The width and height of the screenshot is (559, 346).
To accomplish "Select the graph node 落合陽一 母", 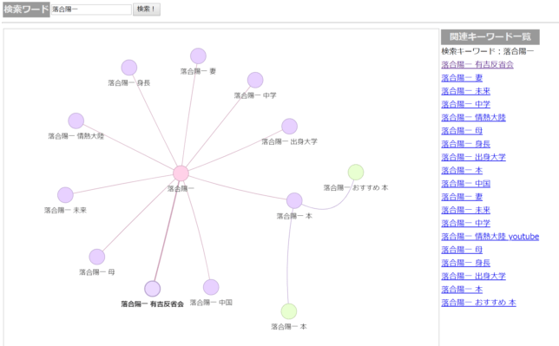I will click(97, 257).
